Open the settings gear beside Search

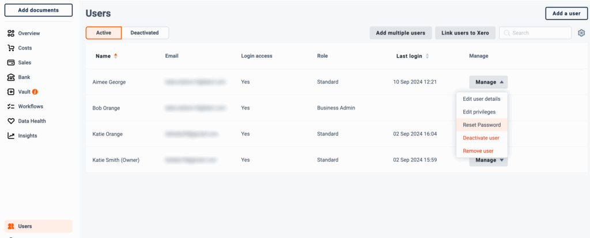pyautogui.click(x=581, y=33)
